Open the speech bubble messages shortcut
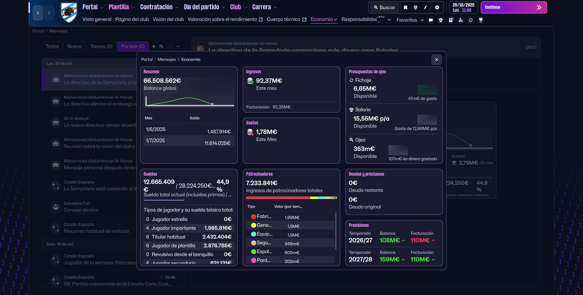Image resolution: width=583 pixels, height=295 pixels. click(x=431, y=20)
